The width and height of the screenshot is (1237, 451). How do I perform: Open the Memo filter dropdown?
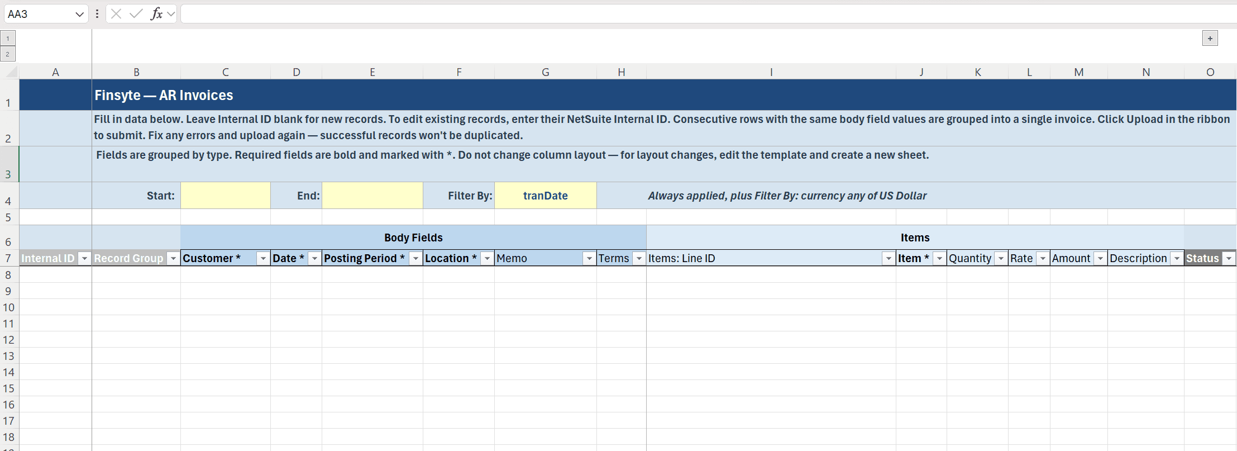(x=589, y=258)
